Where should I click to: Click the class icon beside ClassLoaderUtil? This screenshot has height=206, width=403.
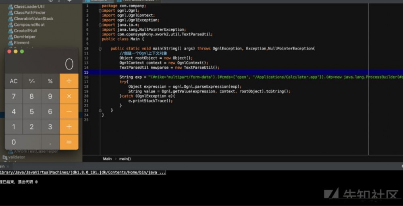coord(10,7)
